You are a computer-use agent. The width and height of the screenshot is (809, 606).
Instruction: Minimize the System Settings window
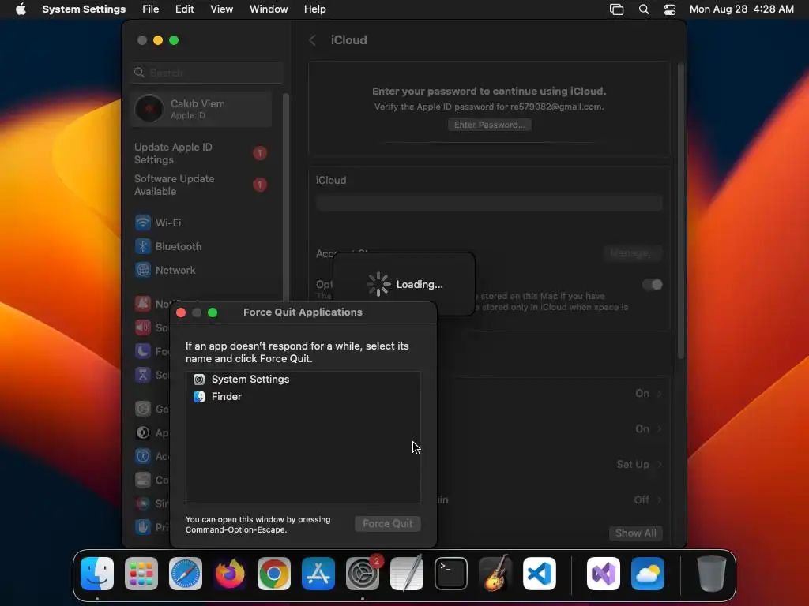[158, 40]
